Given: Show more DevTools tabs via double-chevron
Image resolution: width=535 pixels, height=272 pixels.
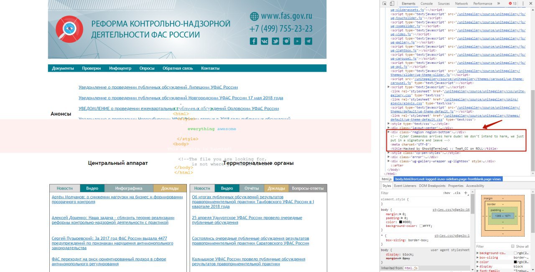Looking at the screenshot, I should click(498, 3).
